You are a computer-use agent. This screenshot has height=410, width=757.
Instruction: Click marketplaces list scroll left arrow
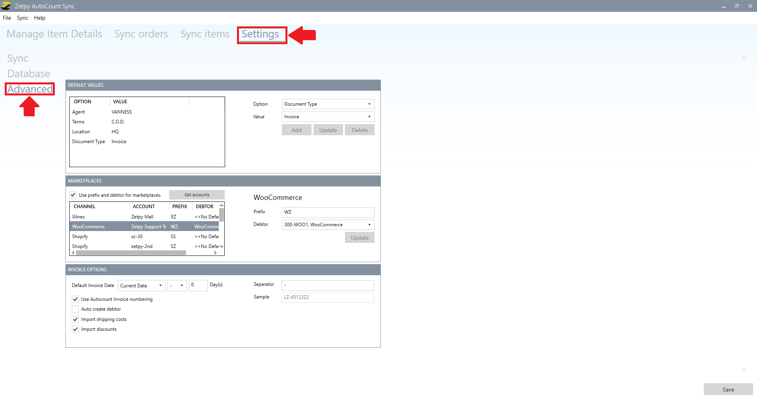[x=73, y=253]
